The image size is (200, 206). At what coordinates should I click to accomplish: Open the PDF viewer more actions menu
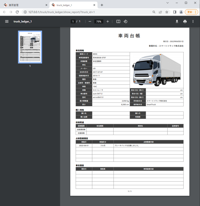click(x=193, y=21)
